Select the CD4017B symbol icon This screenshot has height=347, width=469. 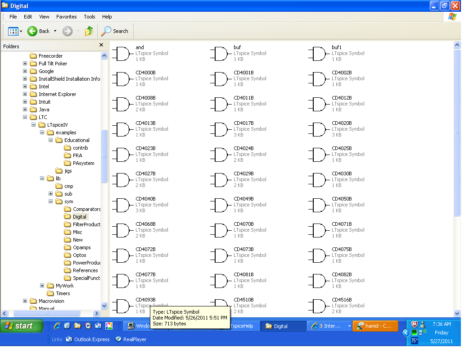[x=221, y=129]
